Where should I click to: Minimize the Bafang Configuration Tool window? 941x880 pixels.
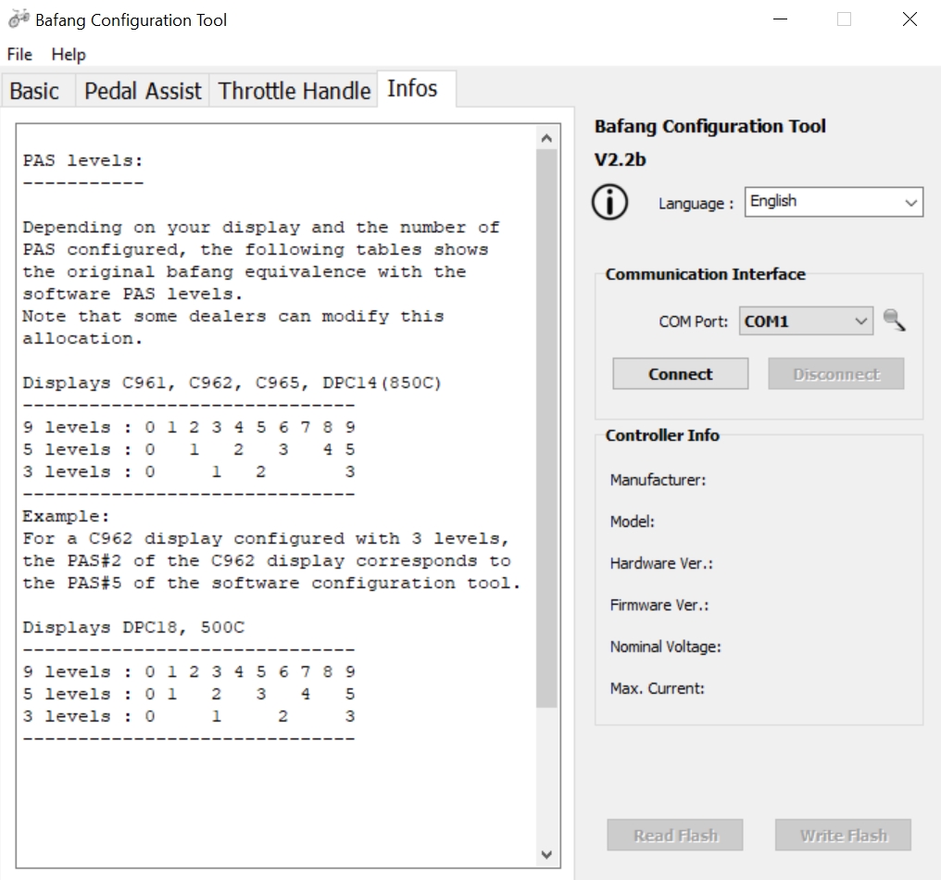click(782, 19)
